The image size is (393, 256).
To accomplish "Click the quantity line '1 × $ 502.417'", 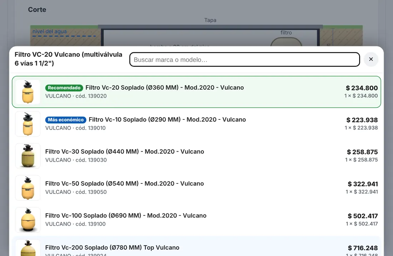I will tap(362, 224).
